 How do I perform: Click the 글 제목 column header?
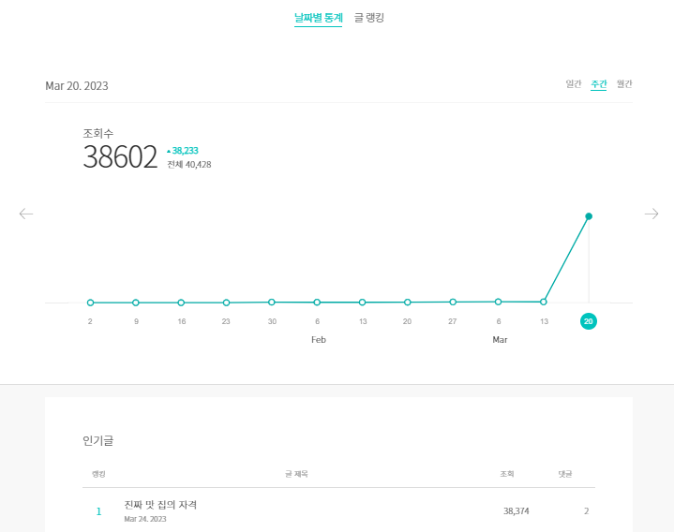pos(296,474)
